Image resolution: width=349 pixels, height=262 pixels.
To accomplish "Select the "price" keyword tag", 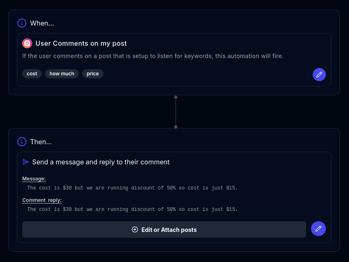I will 93,74.
